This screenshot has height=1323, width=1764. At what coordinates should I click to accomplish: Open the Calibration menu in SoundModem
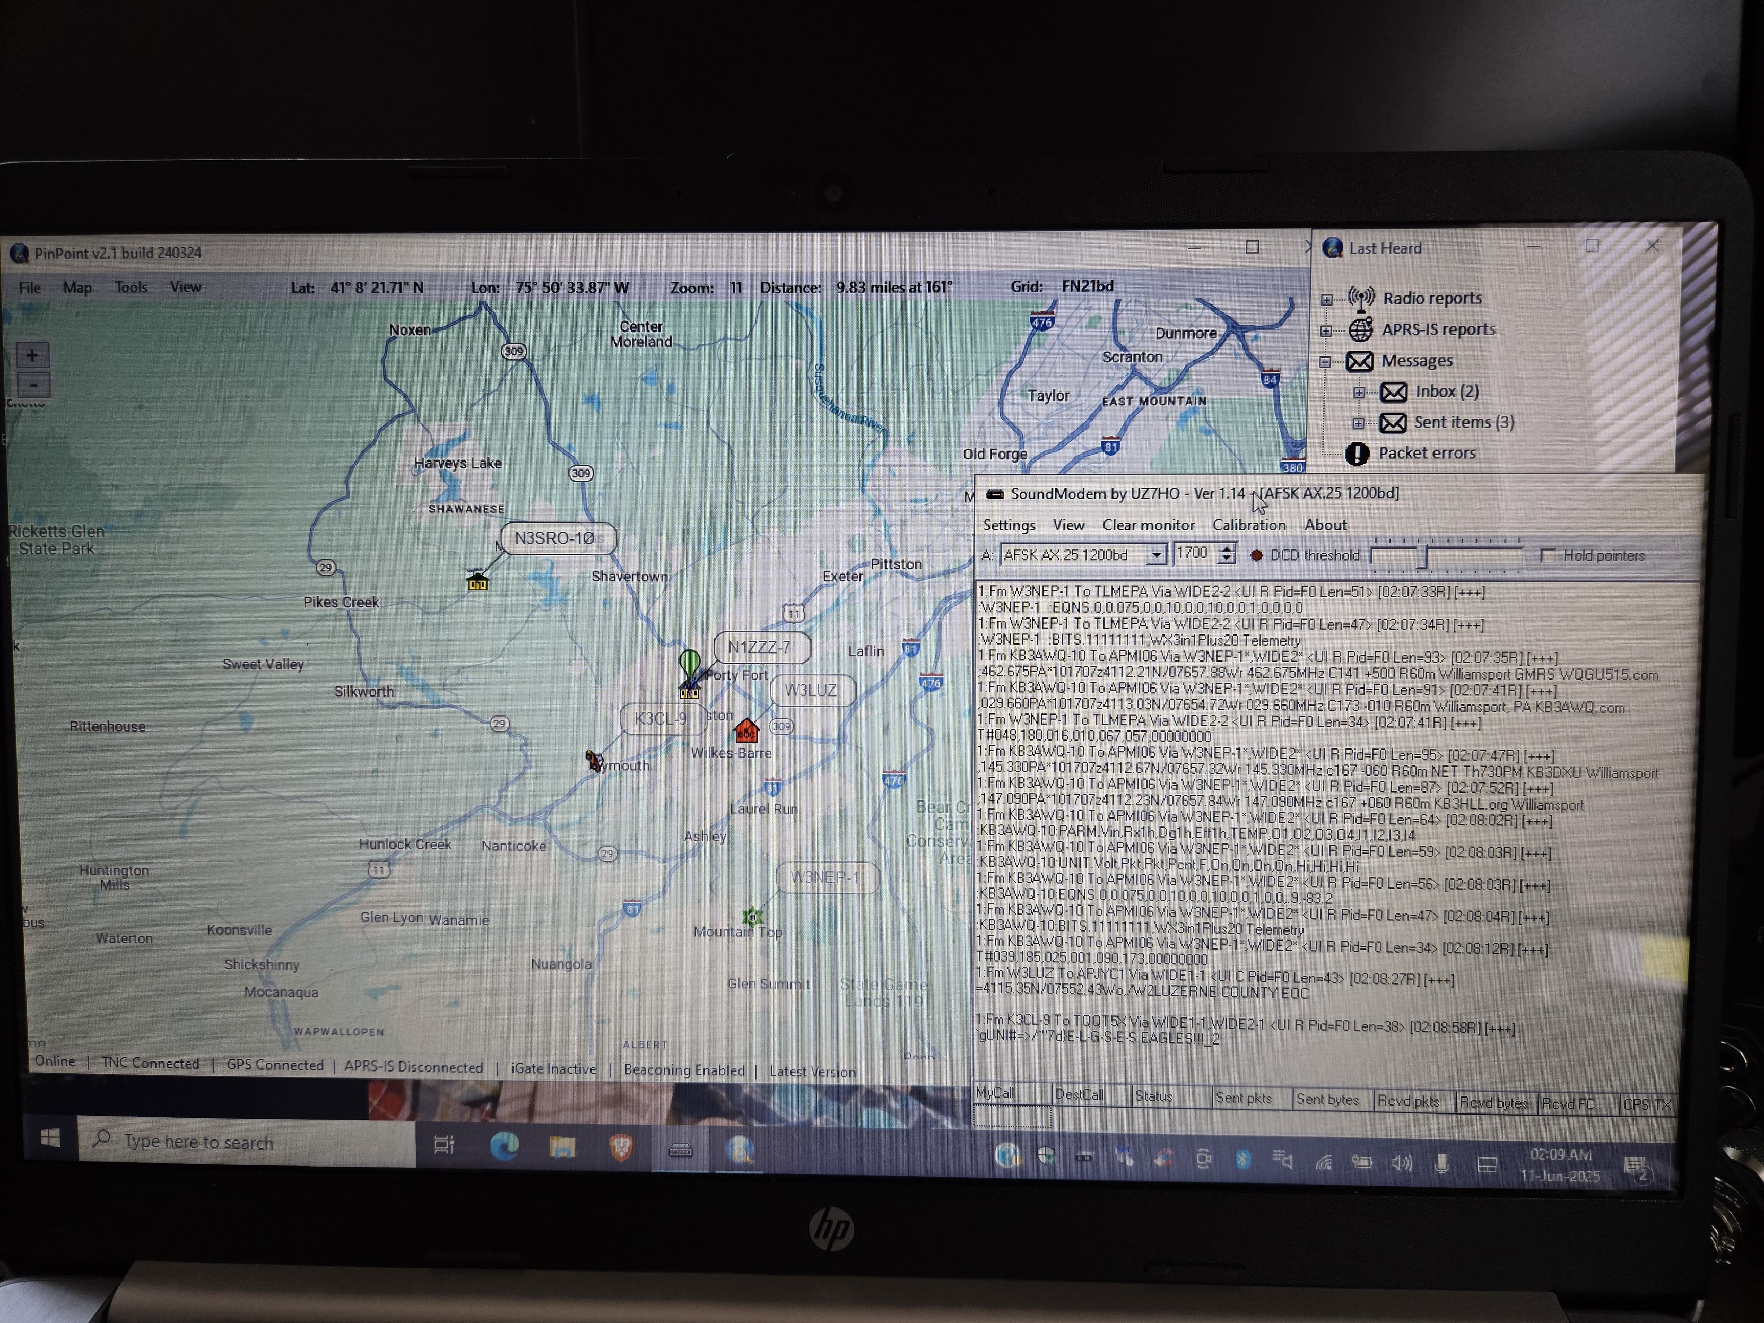coord(1249,525)
